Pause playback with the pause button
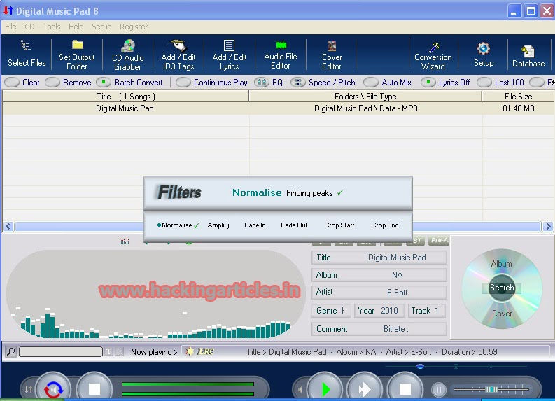This screenshot has height=401, width=555. [438, 390]
